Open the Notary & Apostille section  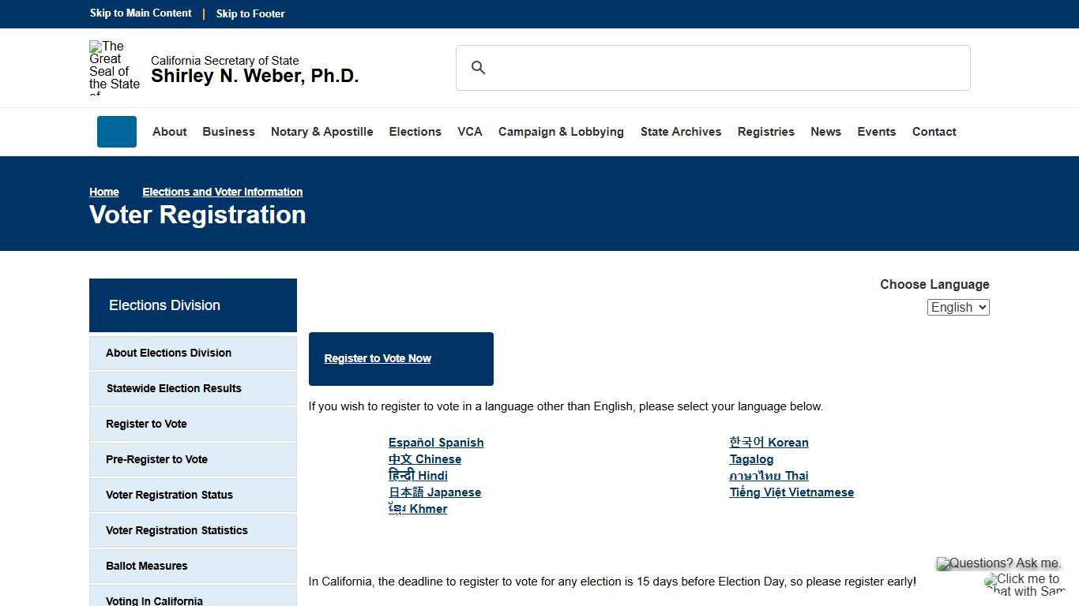point(321,132)
